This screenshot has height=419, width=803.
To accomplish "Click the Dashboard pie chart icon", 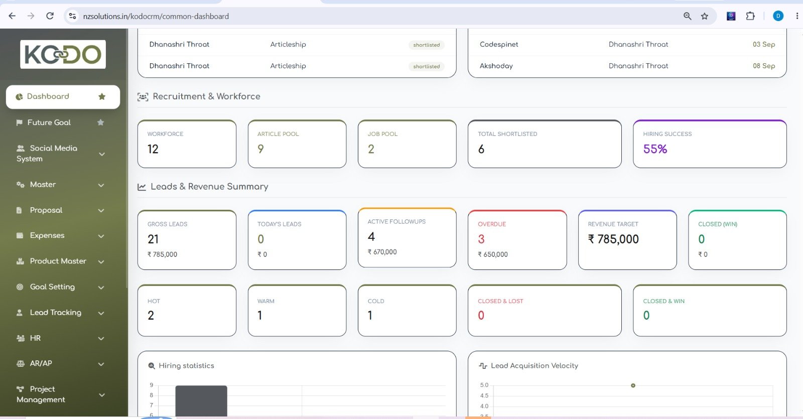I will click(x=19, y=97).
